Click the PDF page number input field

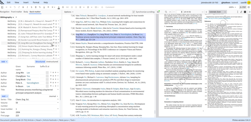pos(179,12)
